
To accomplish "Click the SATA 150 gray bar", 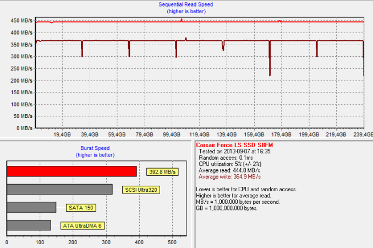I will (x=32, y=207).
